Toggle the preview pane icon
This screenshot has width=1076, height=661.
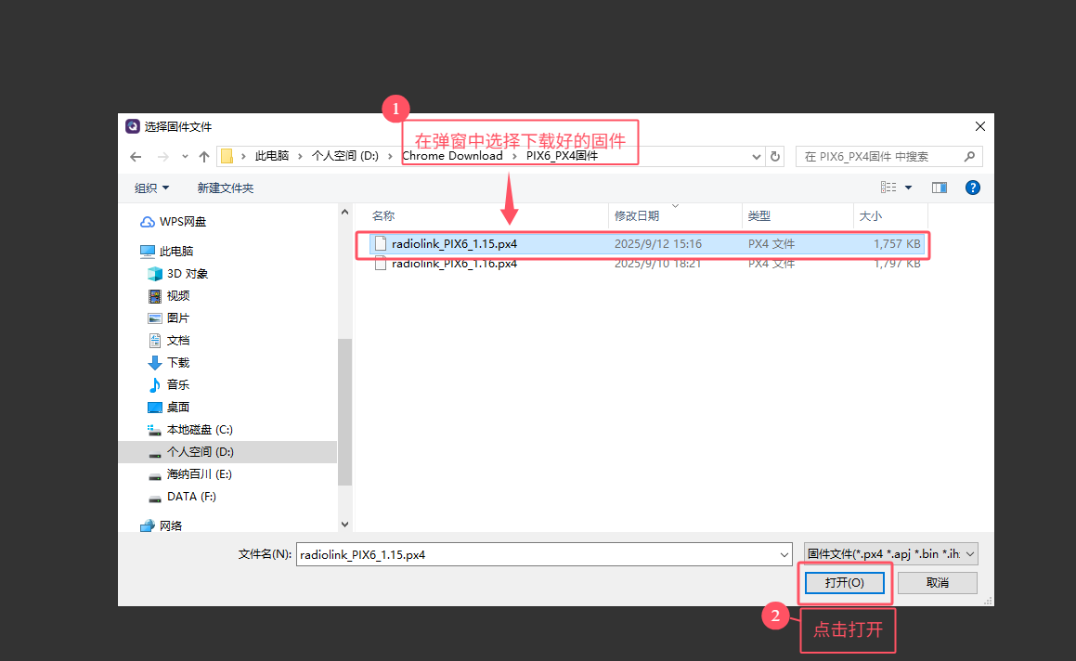[939, 188]
